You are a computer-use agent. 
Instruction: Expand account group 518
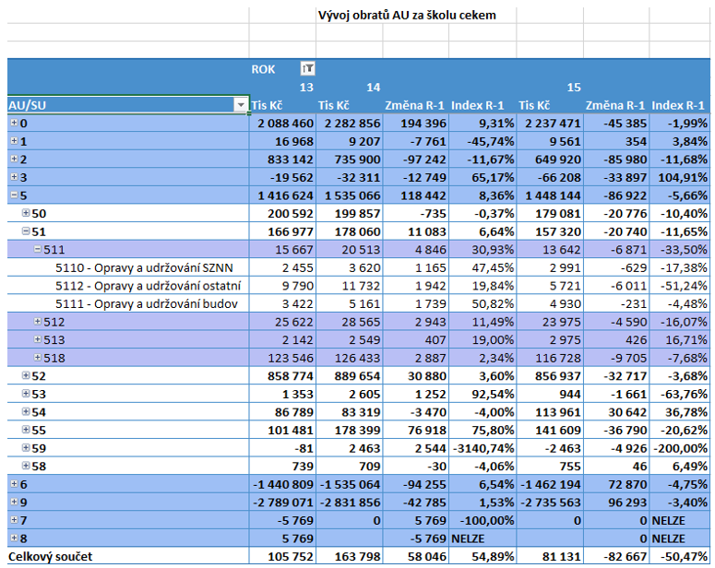[38, 358]
